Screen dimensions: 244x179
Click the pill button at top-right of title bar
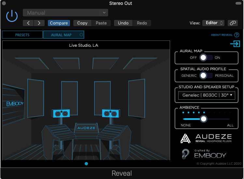(x=238, y=3)
